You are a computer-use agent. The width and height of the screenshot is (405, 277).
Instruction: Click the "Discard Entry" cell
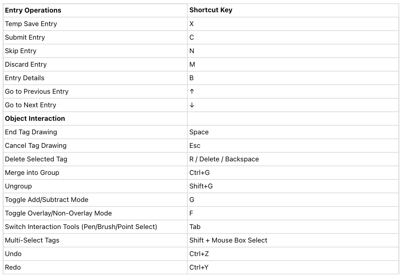(x=26, y=64)
